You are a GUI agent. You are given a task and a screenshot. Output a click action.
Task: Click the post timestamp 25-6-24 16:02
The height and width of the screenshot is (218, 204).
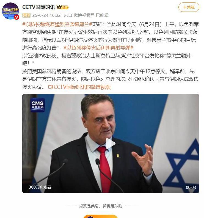[x=46, y=15]
